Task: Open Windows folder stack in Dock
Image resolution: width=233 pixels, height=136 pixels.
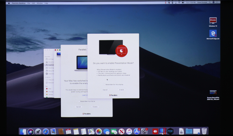Action: pos(189,132)
